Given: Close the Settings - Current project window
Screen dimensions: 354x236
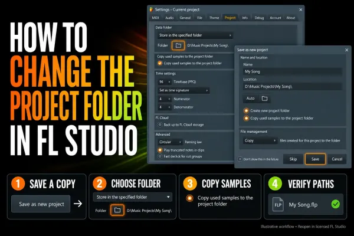Looking at the screenshot, I should click(x=300, y=9).
